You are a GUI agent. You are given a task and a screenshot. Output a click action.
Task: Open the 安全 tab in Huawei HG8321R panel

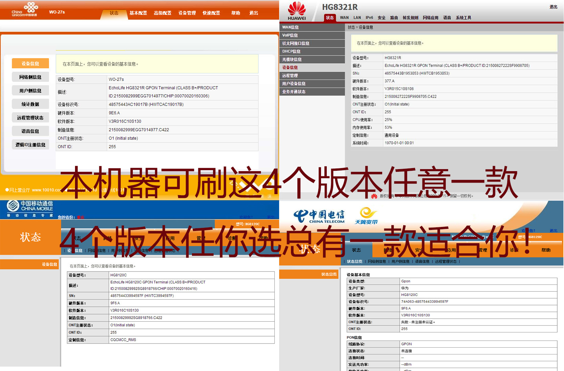[382, 18]
